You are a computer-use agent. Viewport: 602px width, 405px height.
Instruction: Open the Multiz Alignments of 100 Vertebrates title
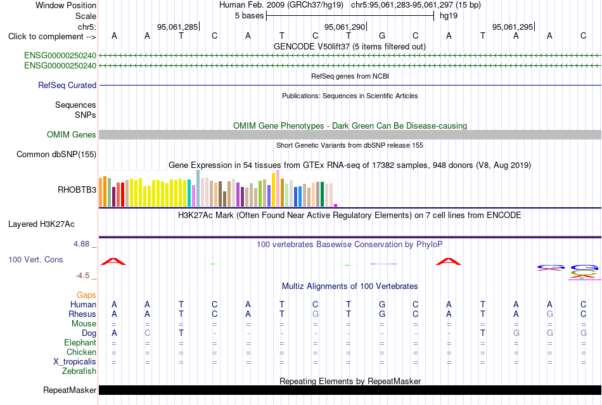tap(350, 286)
